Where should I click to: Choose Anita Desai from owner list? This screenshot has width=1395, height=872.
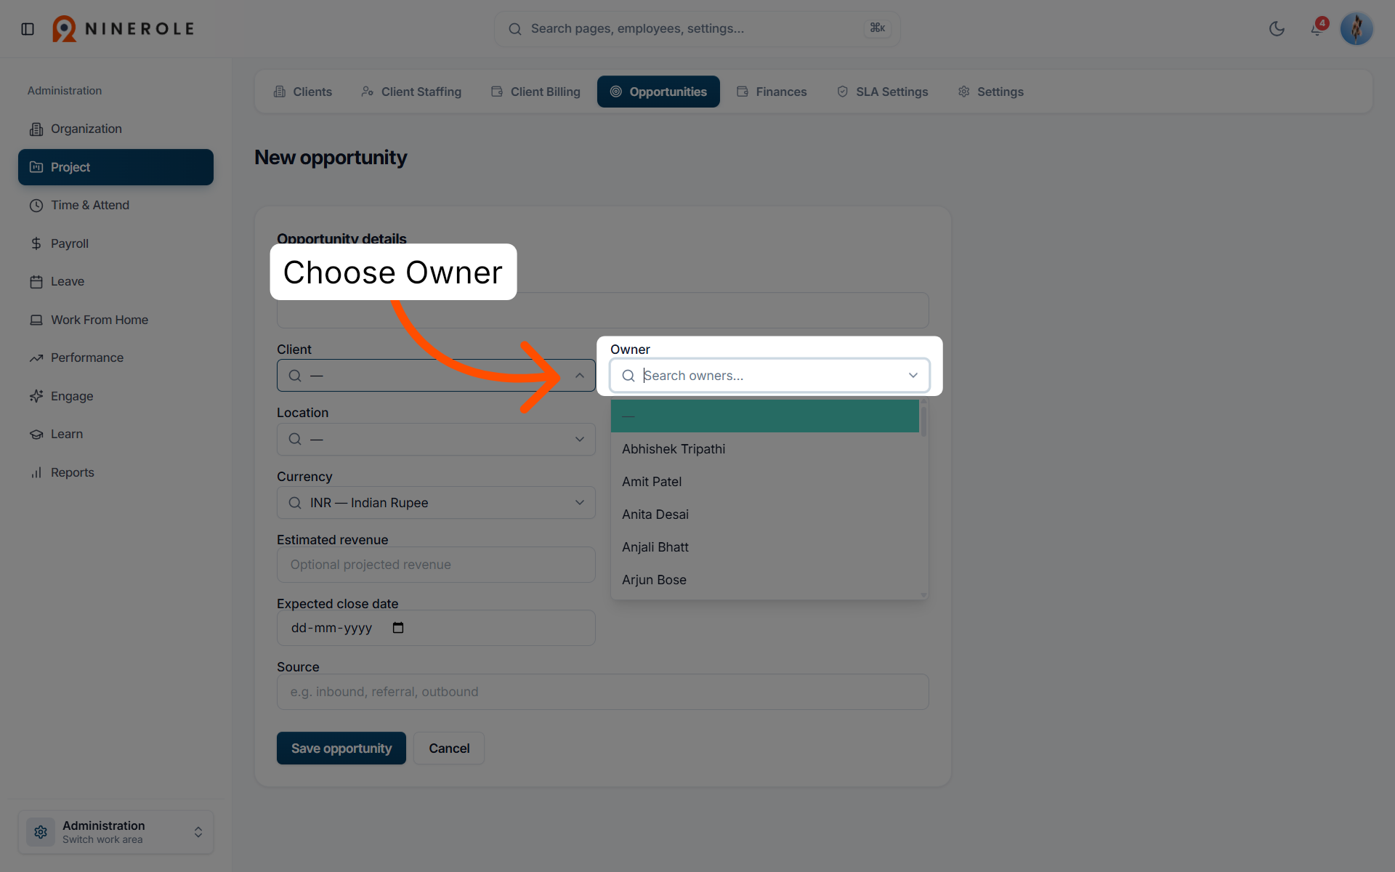[x=765, y=514]
